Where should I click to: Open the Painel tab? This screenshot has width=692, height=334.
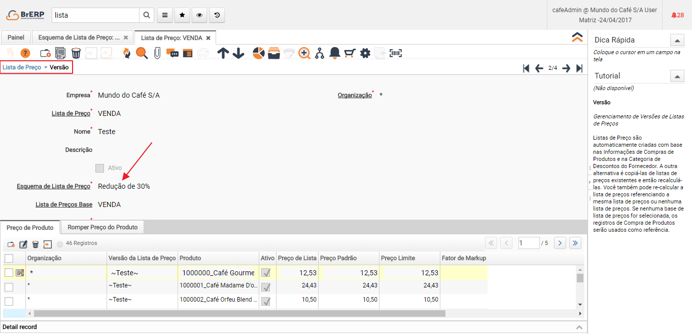point(16,38)
